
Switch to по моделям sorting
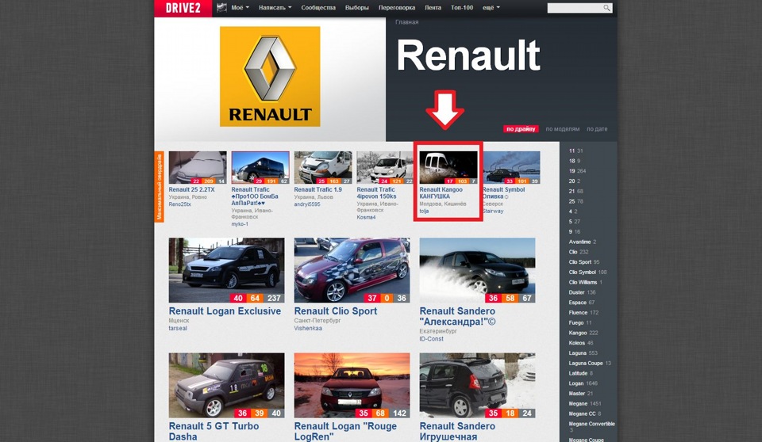[x=562, y=129]
